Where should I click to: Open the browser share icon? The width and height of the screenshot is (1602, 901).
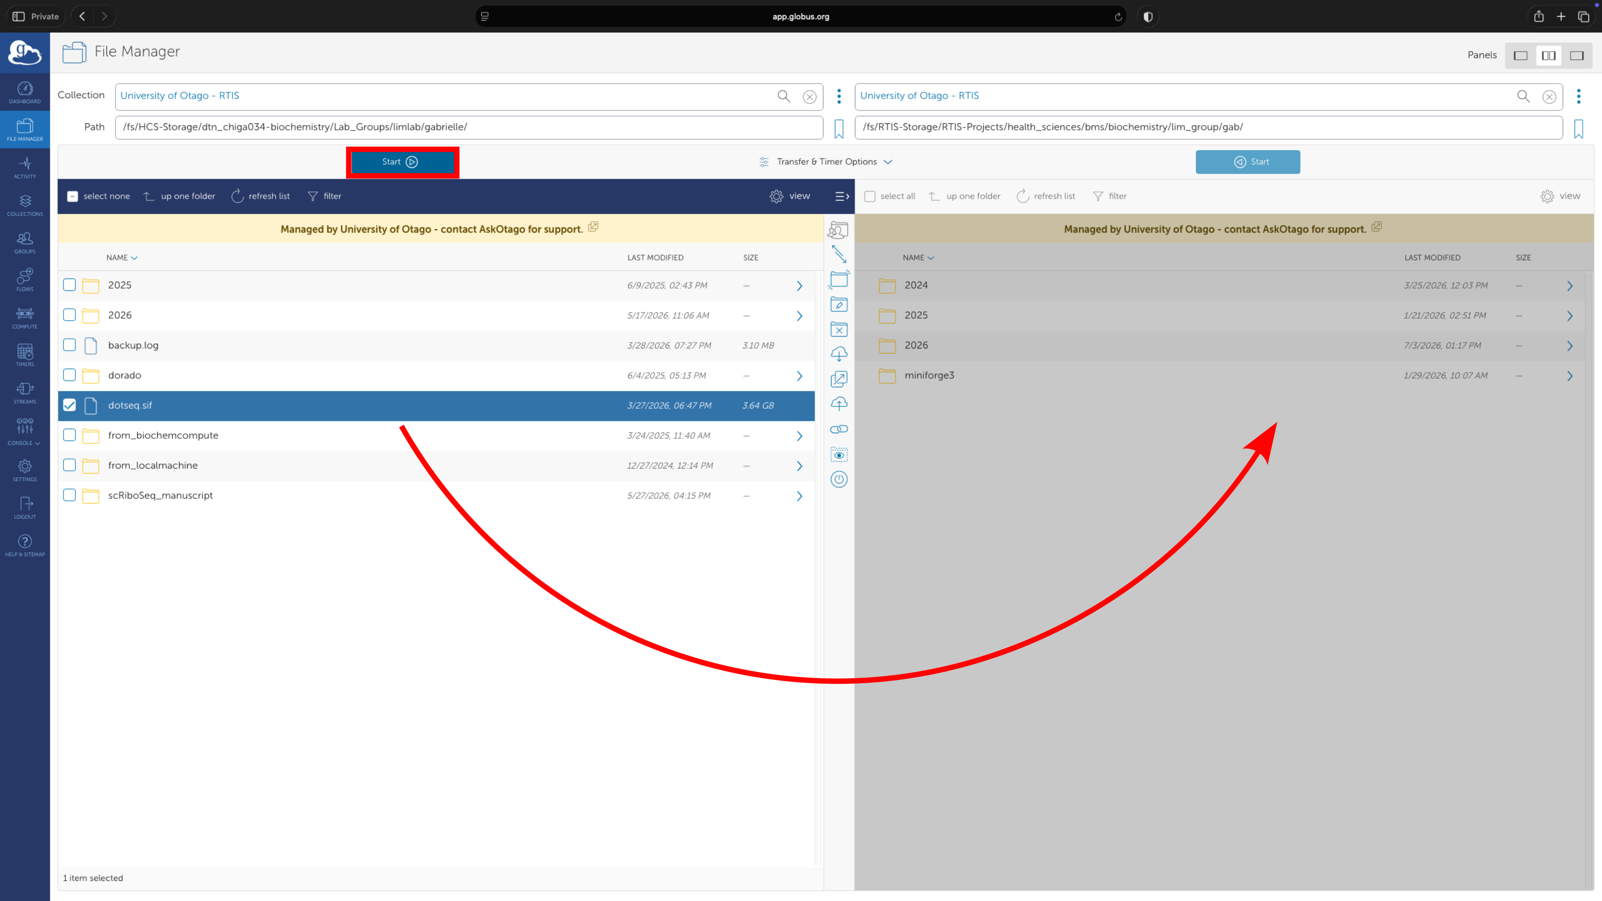1539,16
